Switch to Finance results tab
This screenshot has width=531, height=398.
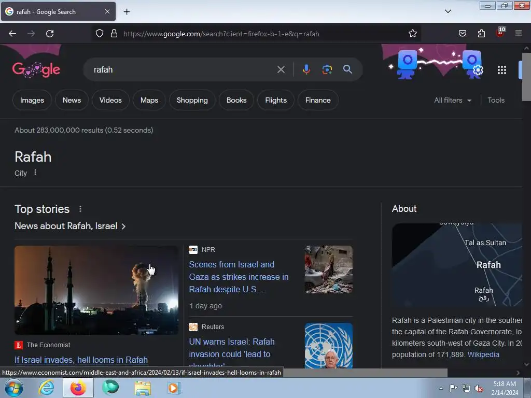(318, 100)
